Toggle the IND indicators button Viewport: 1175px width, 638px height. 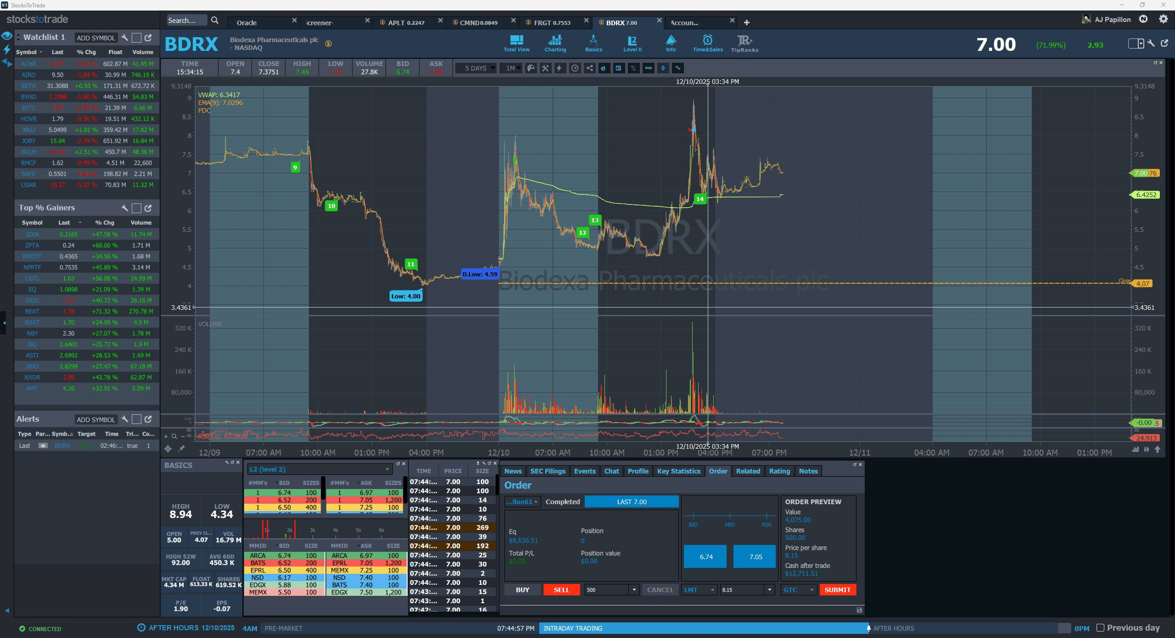(648, 68)
